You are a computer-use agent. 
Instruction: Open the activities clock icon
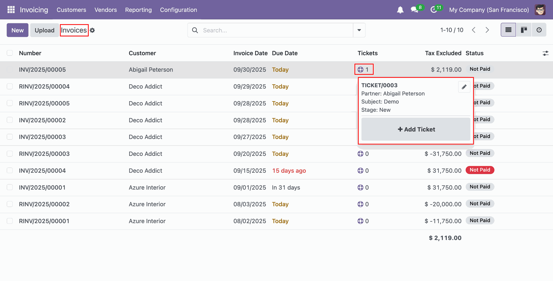click(x=433, y=10)
